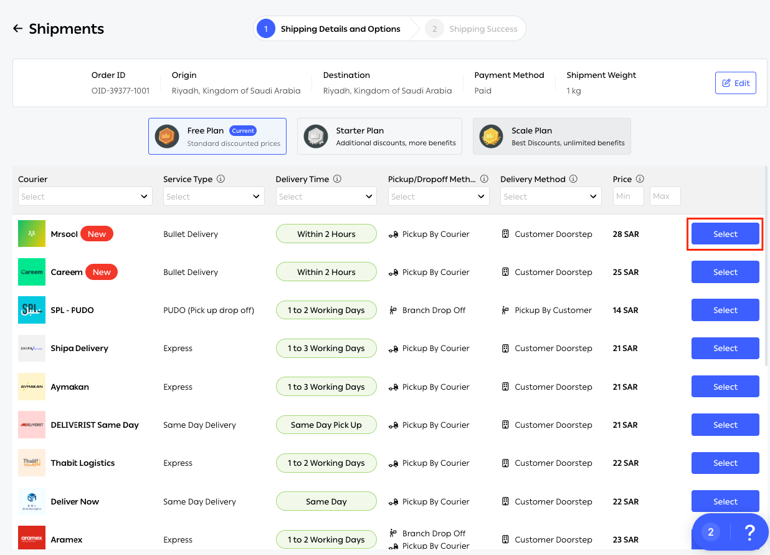Click the SPL - PUDO courier logo
Image resolution: width=770 pixels, height=555 pixels.
[x=32, y=310]
